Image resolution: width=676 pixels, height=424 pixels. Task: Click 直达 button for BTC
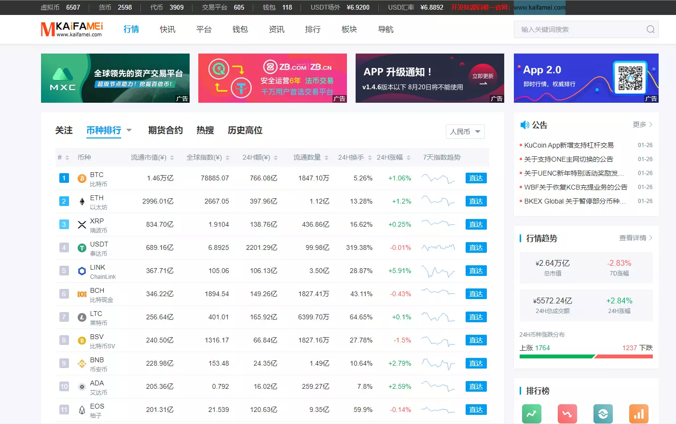(476, 178)
